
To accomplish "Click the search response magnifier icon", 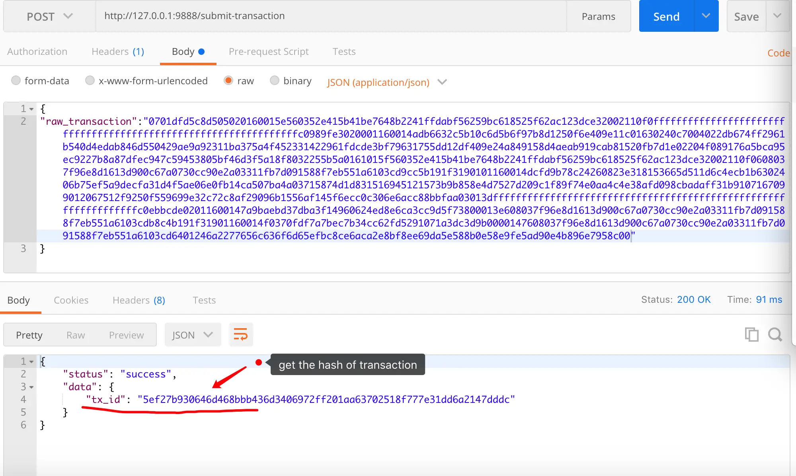I will point(775,335).
